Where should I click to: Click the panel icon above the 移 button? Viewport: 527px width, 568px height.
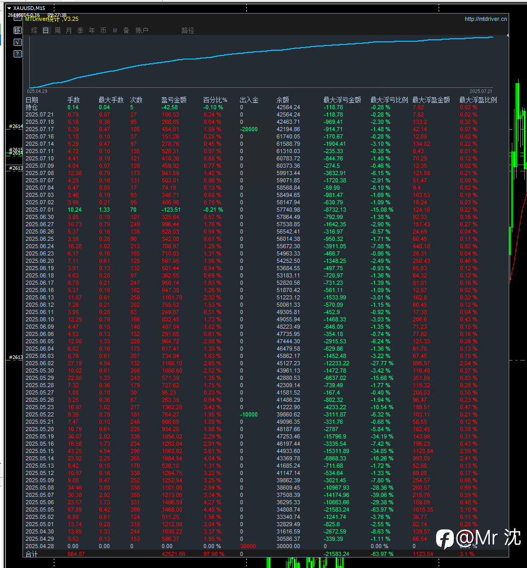click(17, 18)
